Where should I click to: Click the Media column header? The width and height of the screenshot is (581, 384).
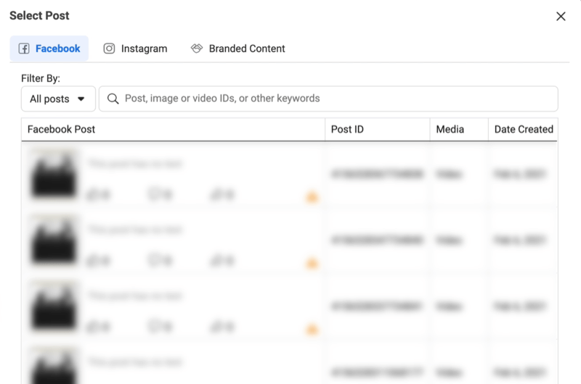[450, 130]
